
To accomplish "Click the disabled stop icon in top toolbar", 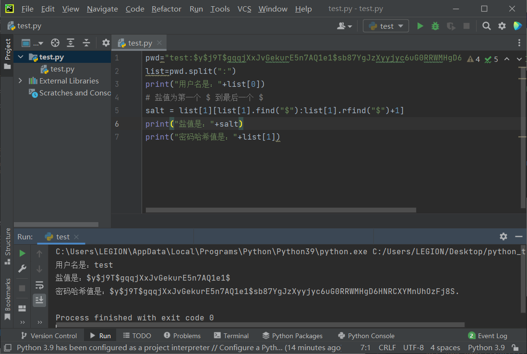I will click(467, 26).
